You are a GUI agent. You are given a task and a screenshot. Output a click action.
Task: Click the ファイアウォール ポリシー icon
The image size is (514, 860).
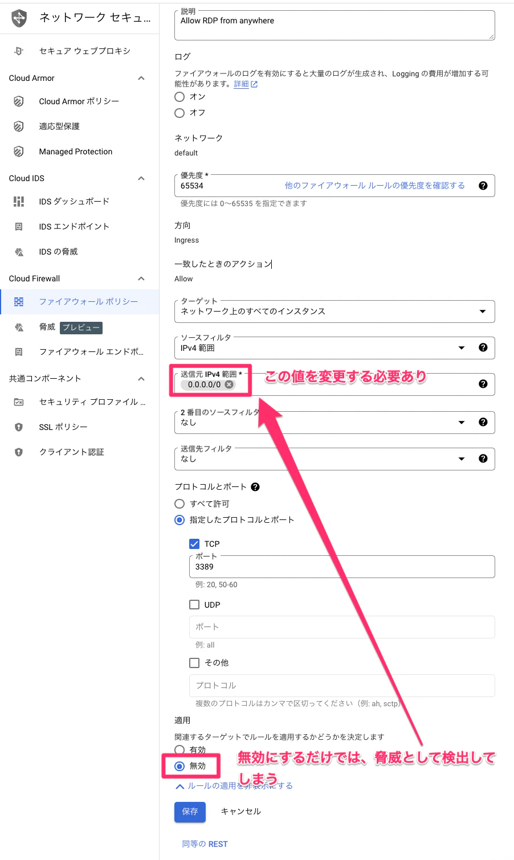pyautogui.click(x=19, y=302)
